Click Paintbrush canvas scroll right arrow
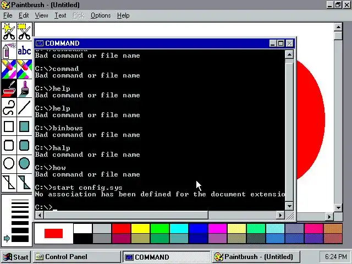Image resolution: width=352 pixels, height=264 pixels. point(329,217)
